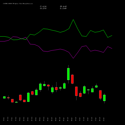
Task: Click the chart title text starting with CANBK
Action: coord(18,4)
